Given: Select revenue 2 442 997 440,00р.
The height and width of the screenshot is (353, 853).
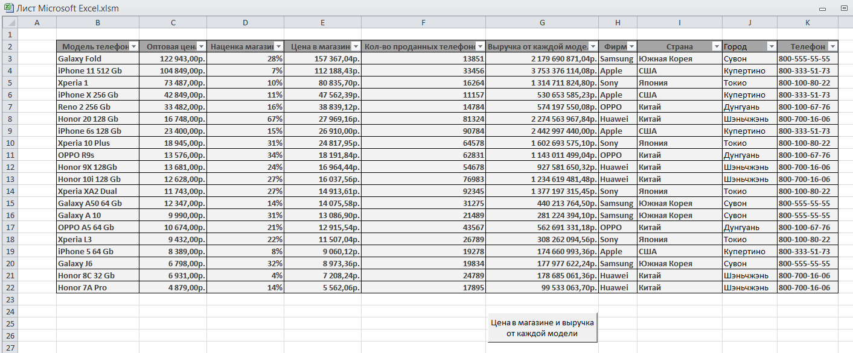Looking at the screenshot, I should pos(542,131).
